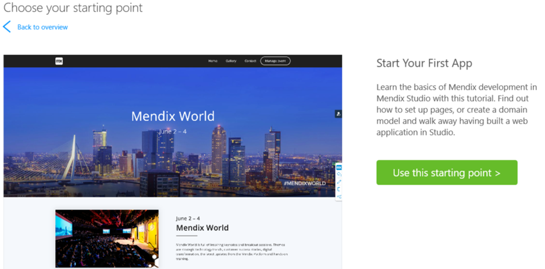The height and width of the screenshot is (269, 545).
Task: Click the Mendix World heading link
Action: [202, 228]
